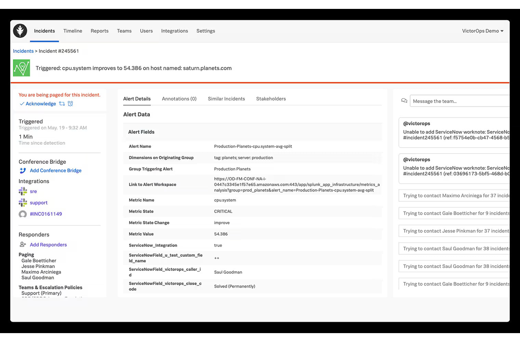The width and height of the screenshot is (520, 342).
Task: Click the snooze alarm clock icon
Action: (x=70, y=104)
